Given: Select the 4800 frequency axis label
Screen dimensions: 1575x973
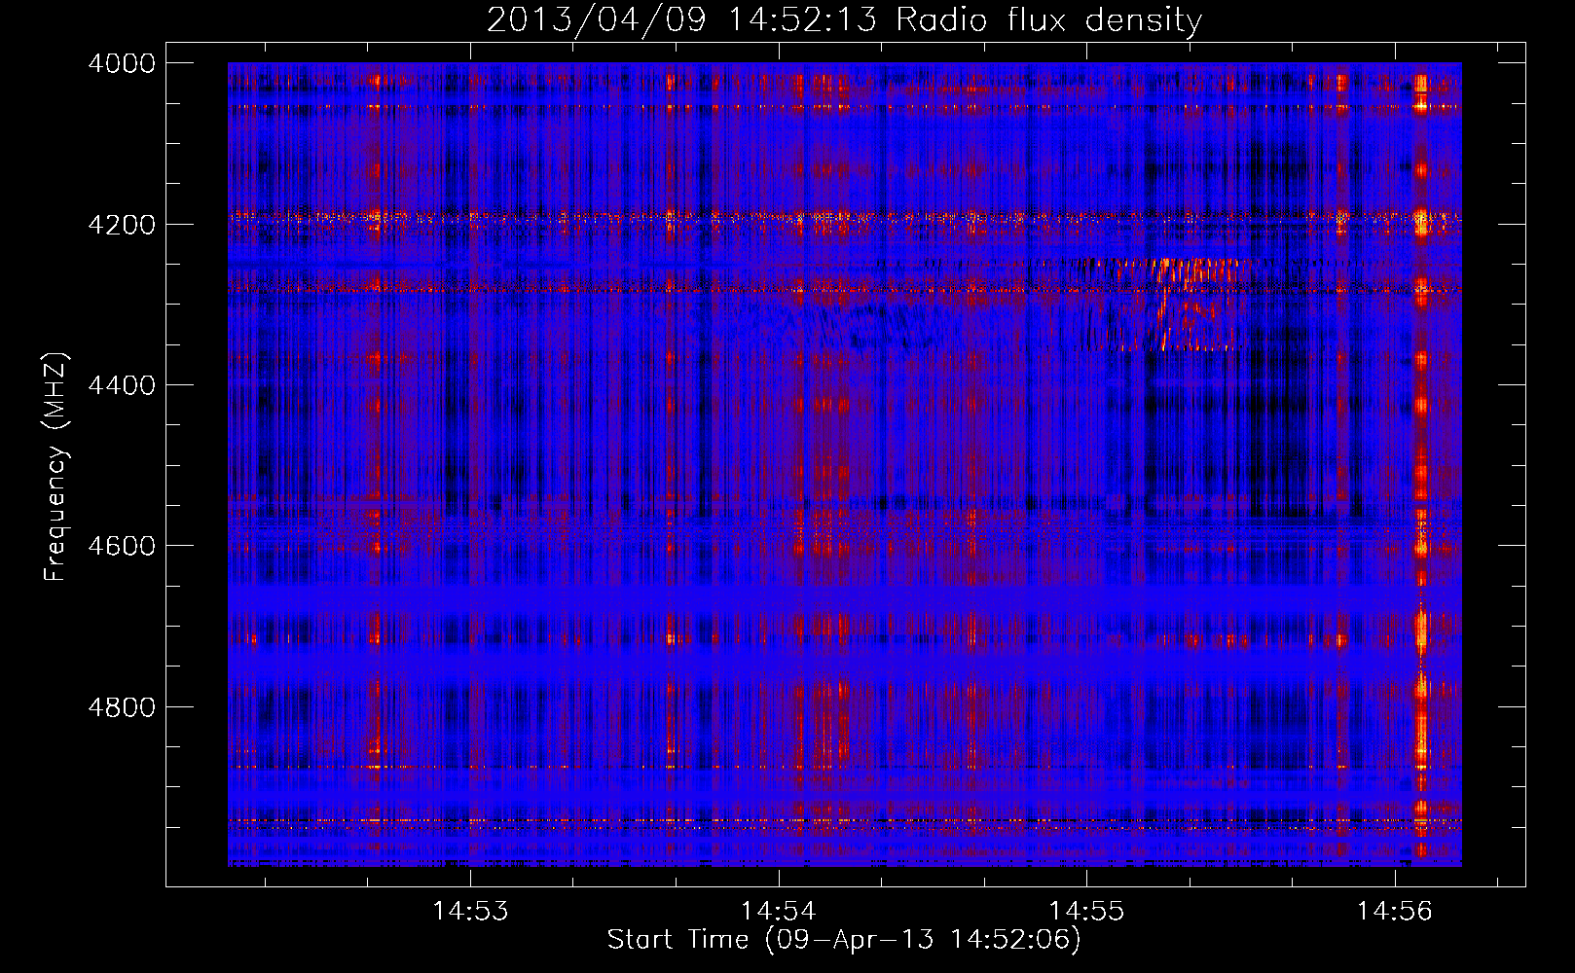Looking at the screenshot, I should point(122,707).
